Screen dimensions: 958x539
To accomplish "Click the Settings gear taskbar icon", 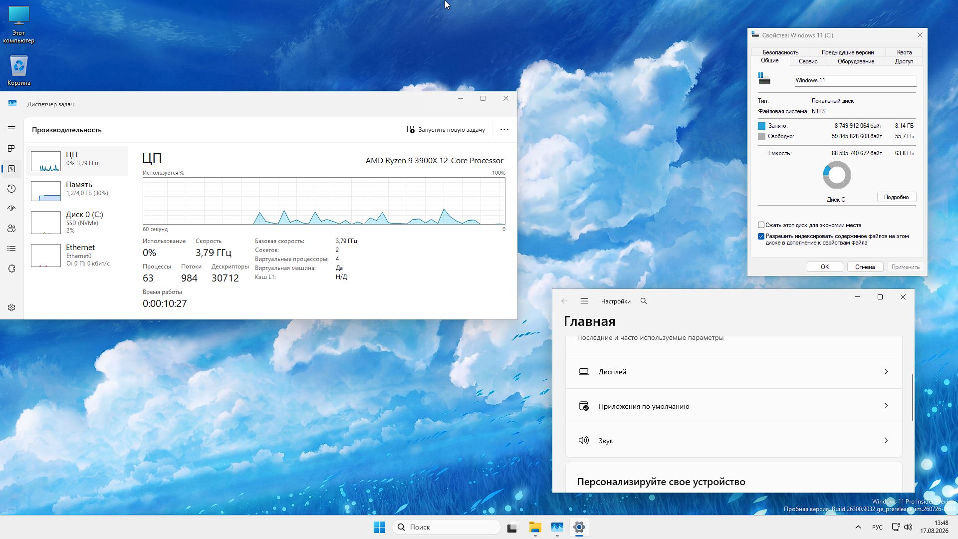I will pyautogui.click(x=579, y=527).
